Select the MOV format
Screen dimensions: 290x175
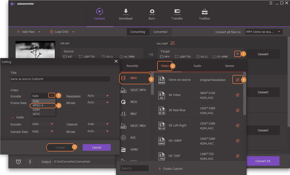(135, 102)
